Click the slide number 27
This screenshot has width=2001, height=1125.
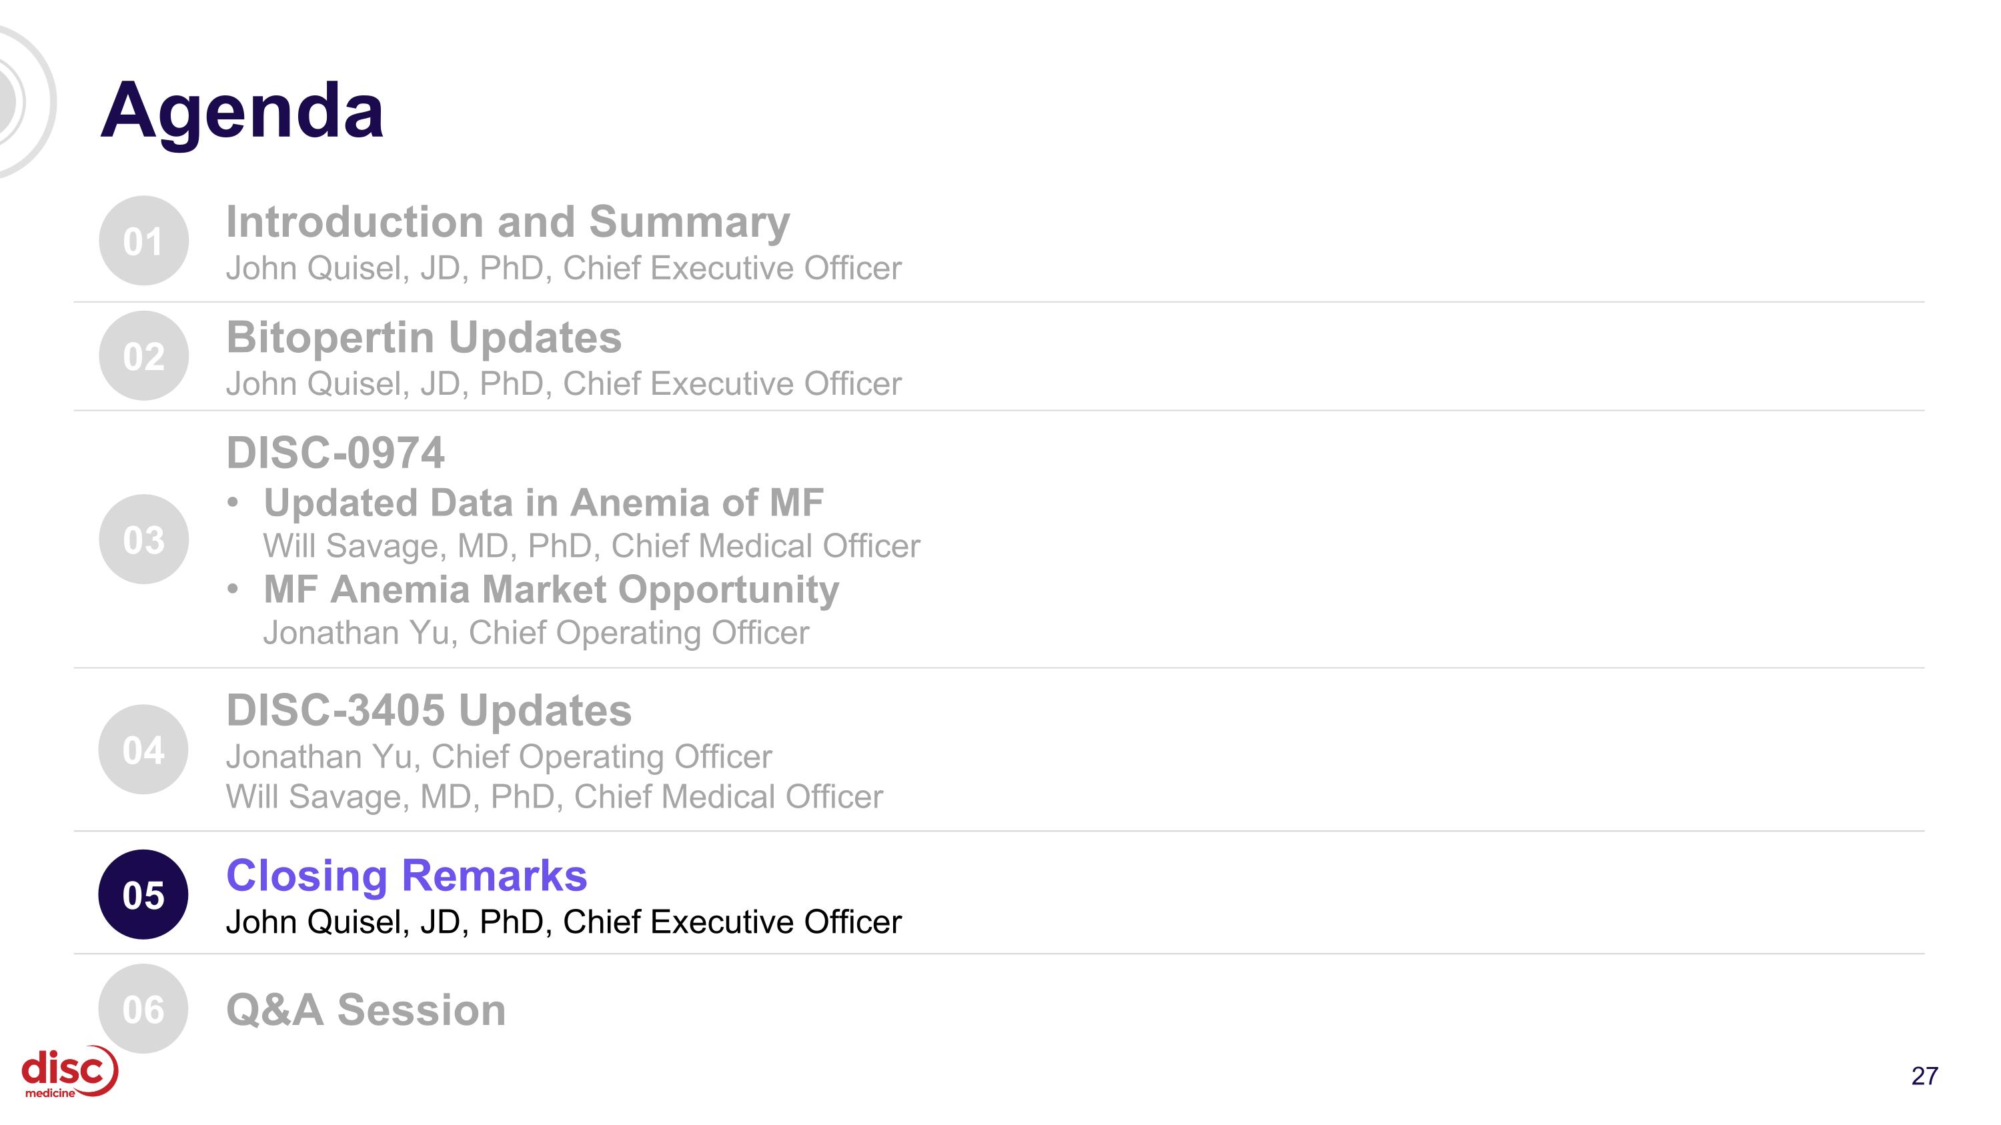[x=1924, y=1075]
